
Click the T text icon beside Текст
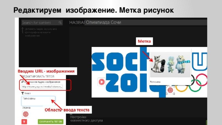[x=23, y=93]
